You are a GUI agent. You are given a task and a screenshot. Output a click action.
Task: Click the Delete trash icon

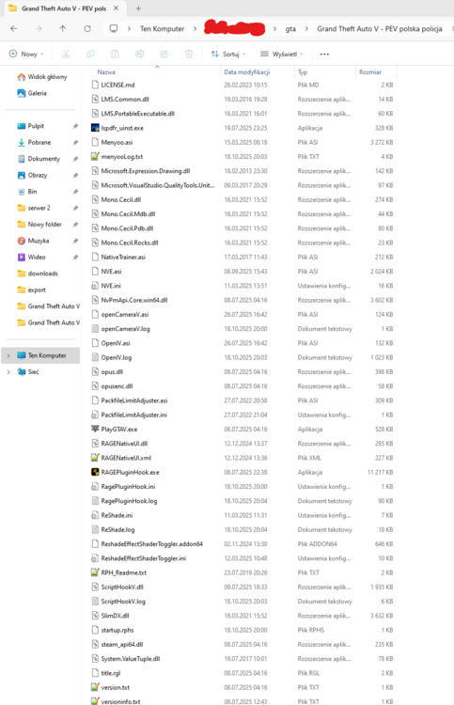(189, 54)
